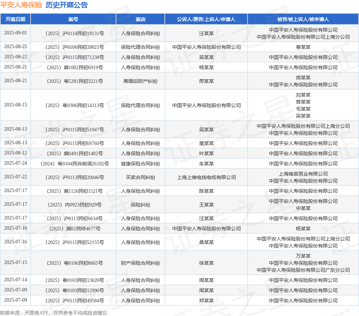Click defendant 中国平安人寿保险股份有限公司广东分公司
Viewport: 359px width, 316px height.
[303, 270]
